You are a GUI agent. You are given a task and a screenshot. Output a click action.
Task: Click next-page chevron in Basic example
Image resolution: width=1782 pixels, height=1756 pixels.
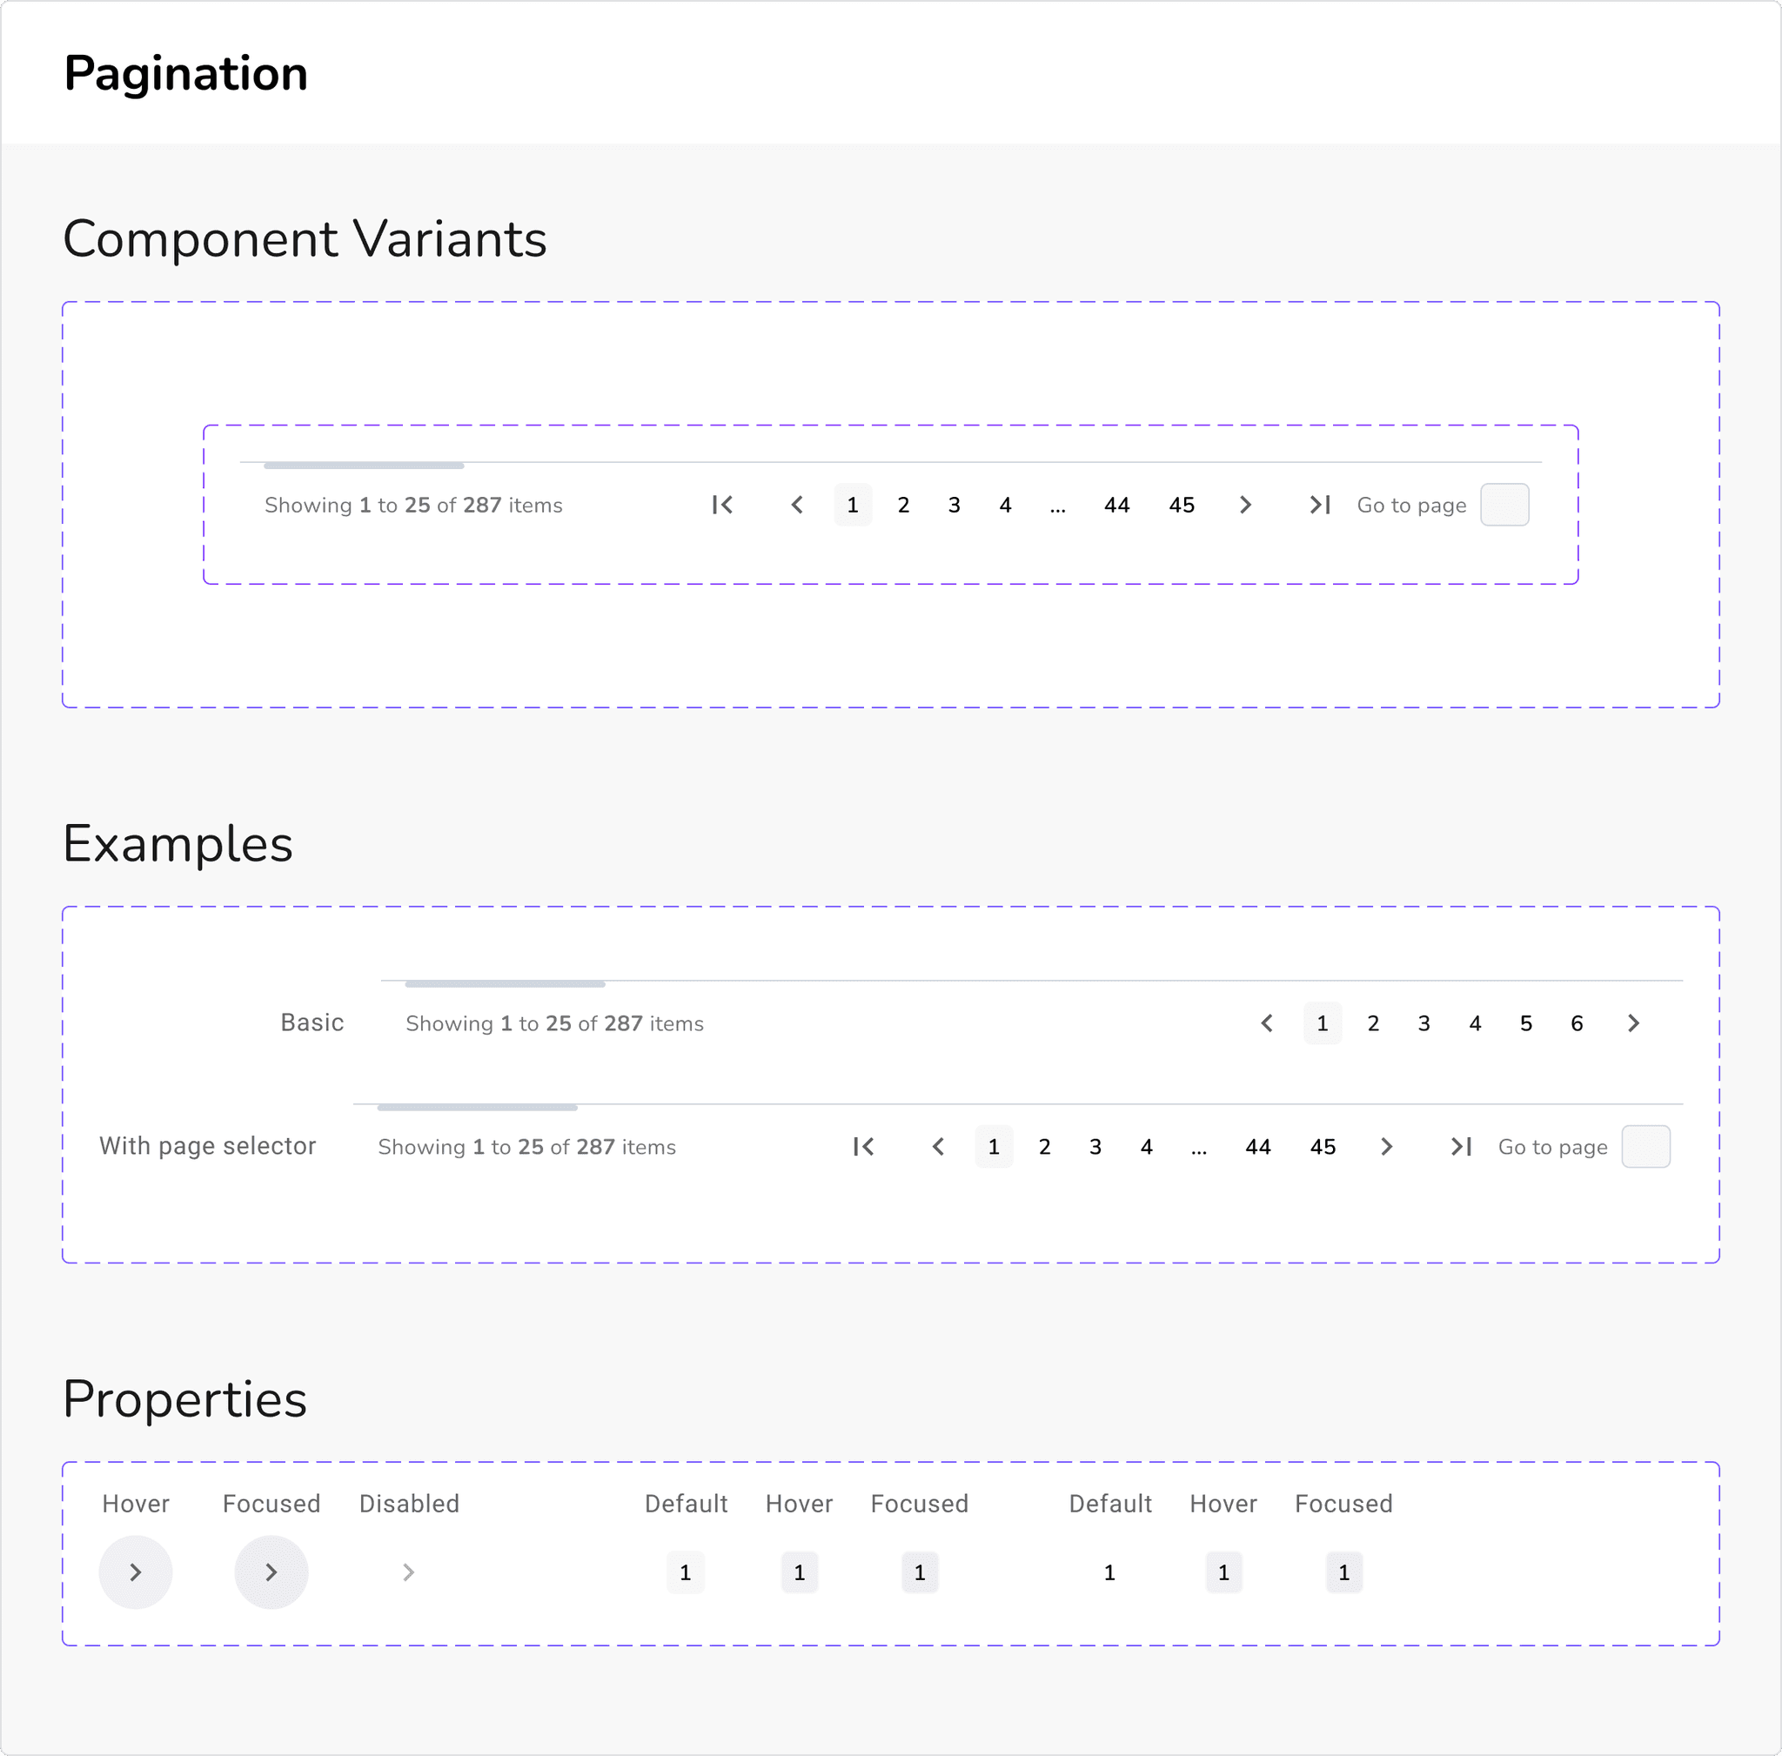(1633, 1022)
